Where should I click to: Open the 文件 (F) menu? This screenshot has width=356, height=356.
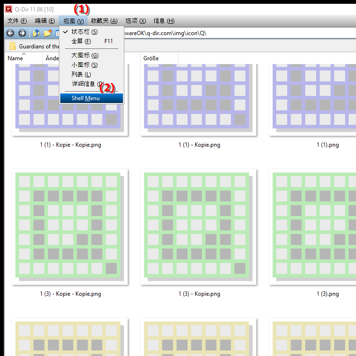[x=17, y=21]
